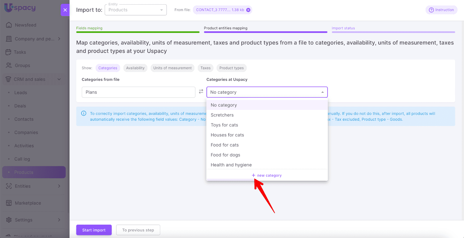Click the Marketplace store icon

click(9, 203)
